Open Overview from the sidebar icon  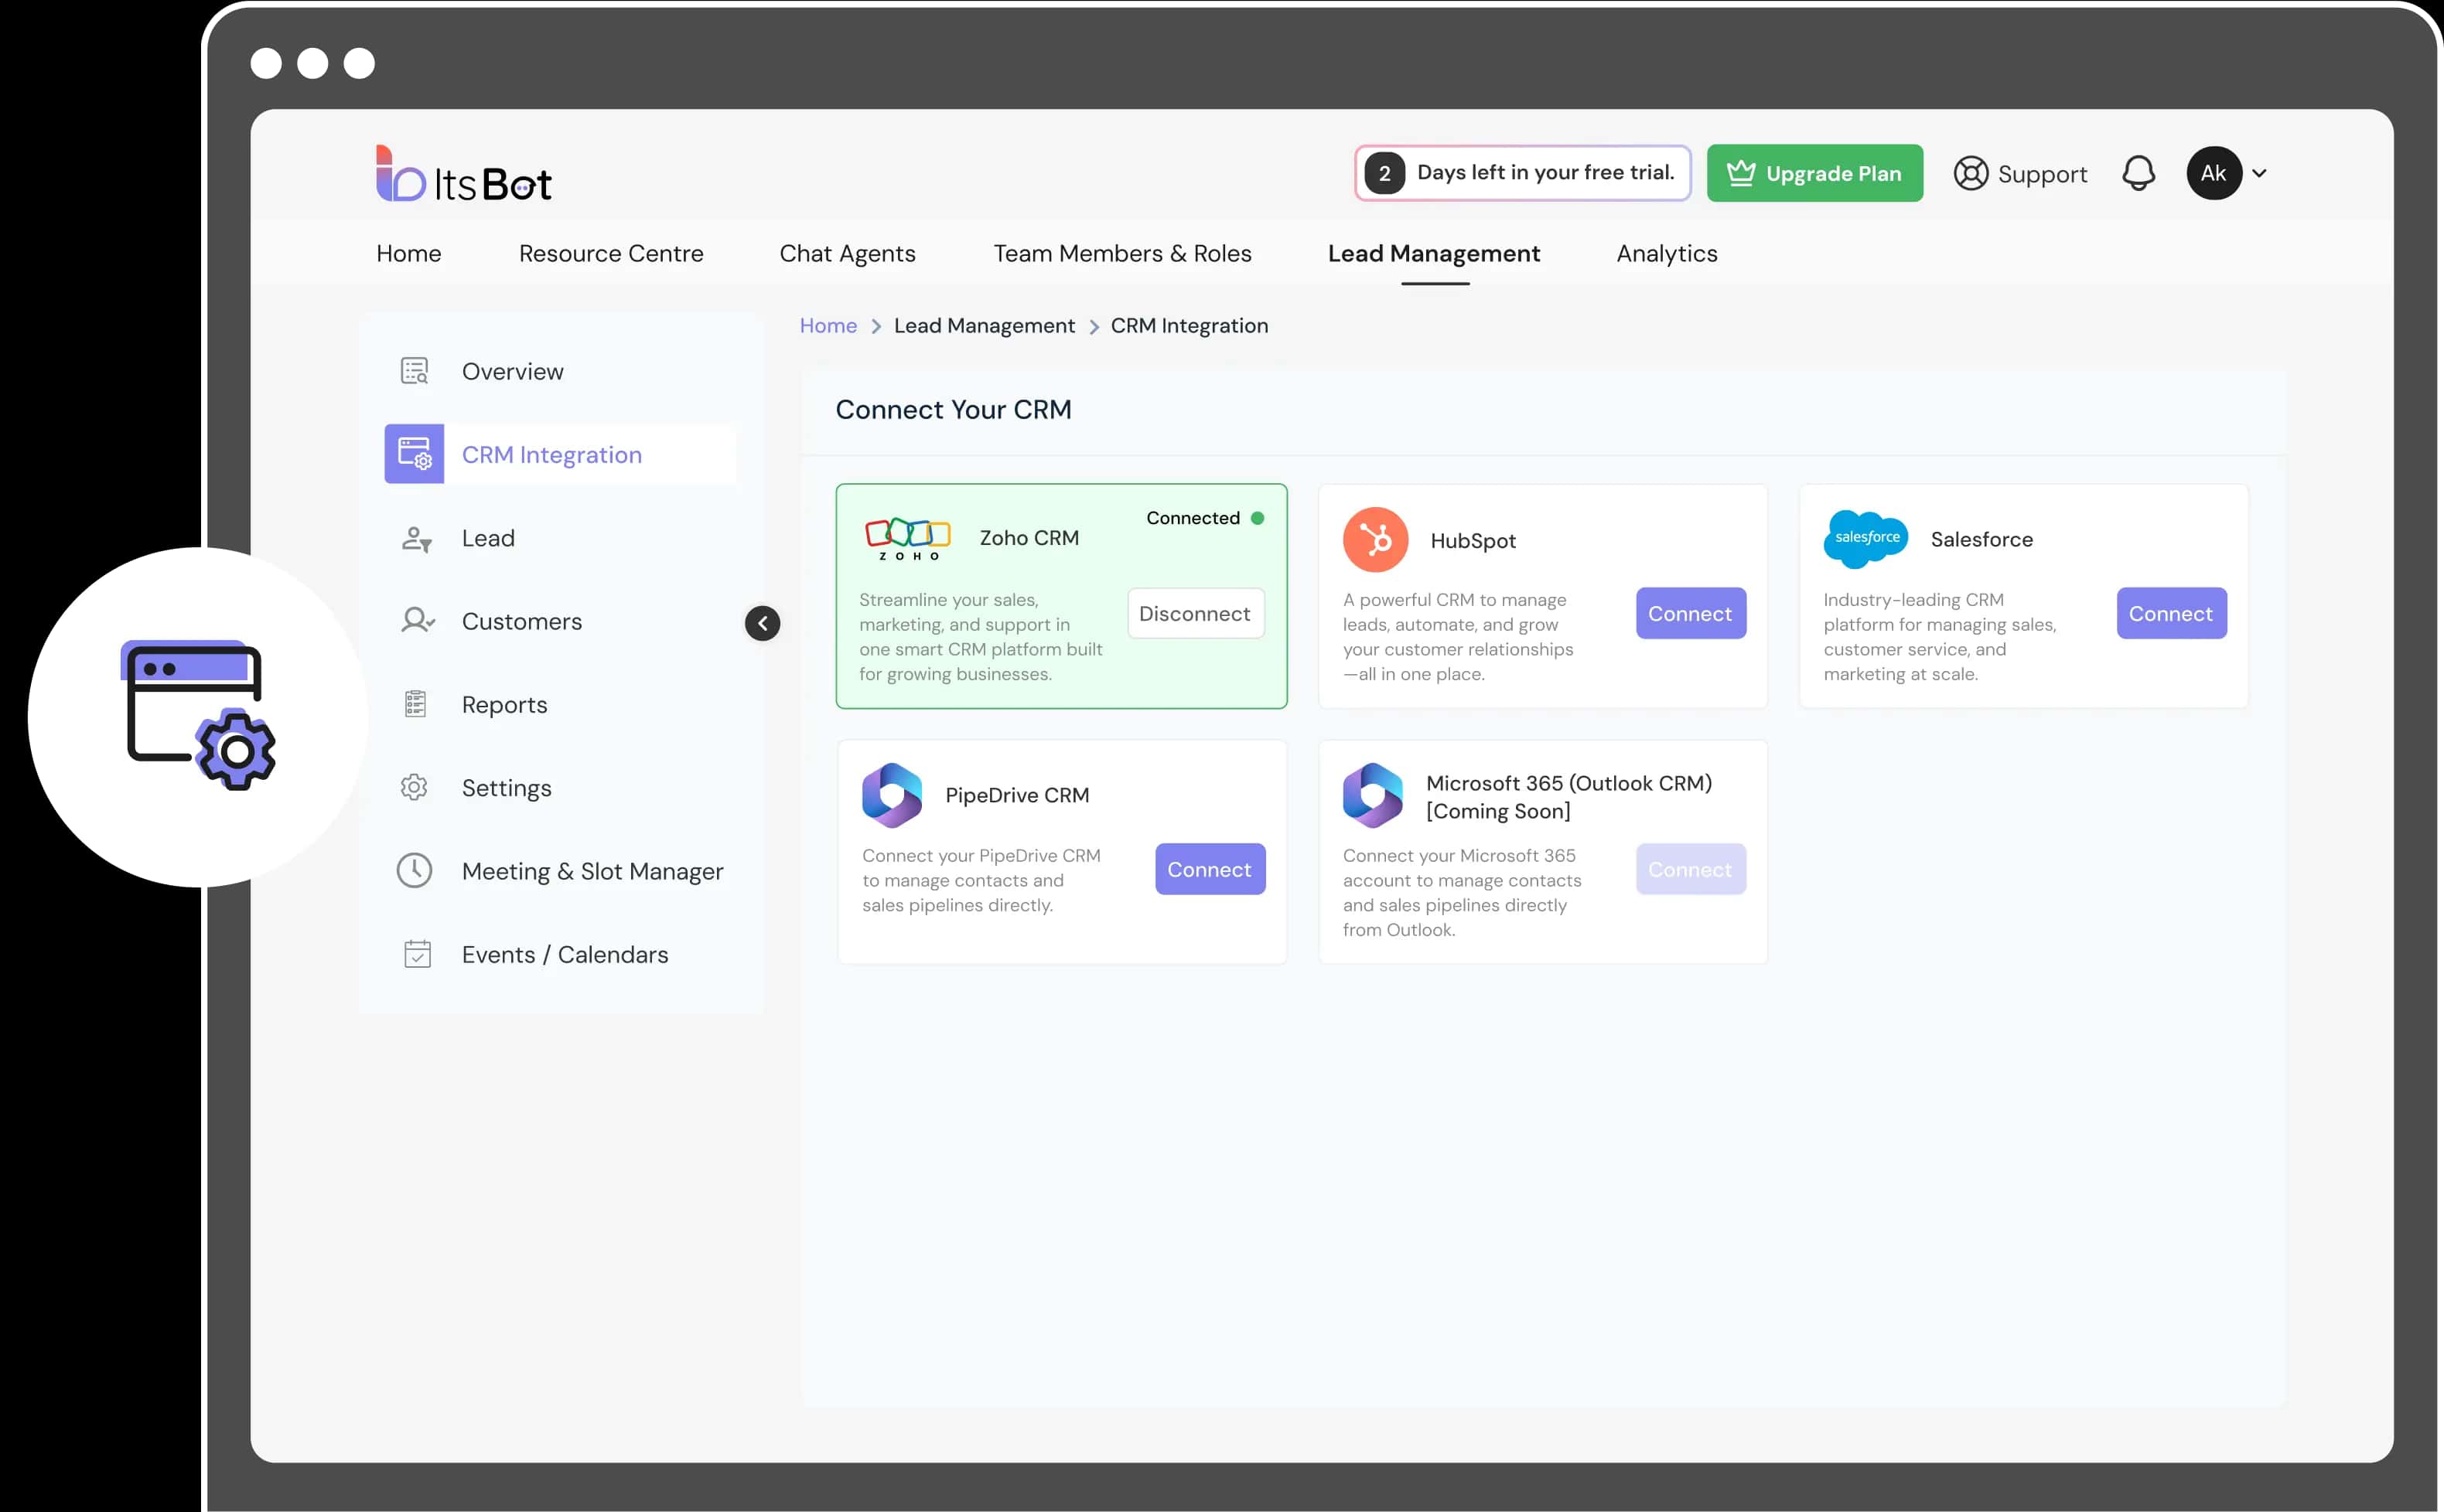pyautogui.click(x=415, y=371)
